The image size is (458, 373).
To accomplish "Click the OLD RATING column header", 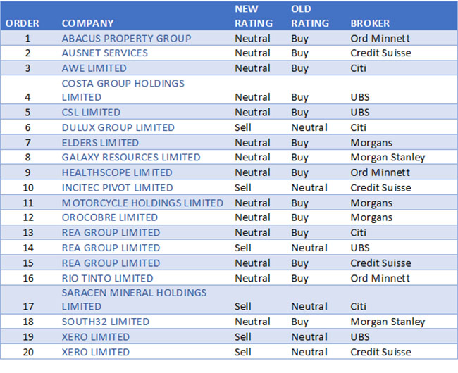I will point(310,16).
